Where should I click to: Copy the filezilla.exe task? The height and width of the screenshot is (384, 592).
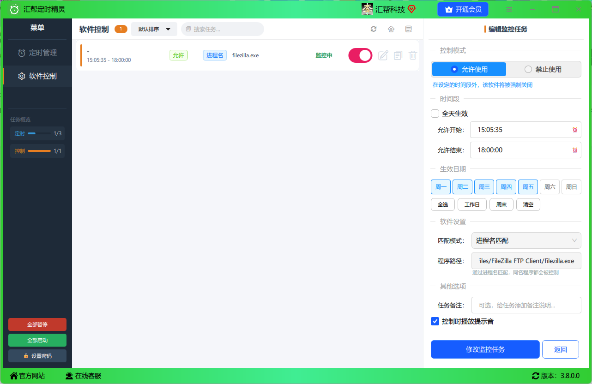398,55
